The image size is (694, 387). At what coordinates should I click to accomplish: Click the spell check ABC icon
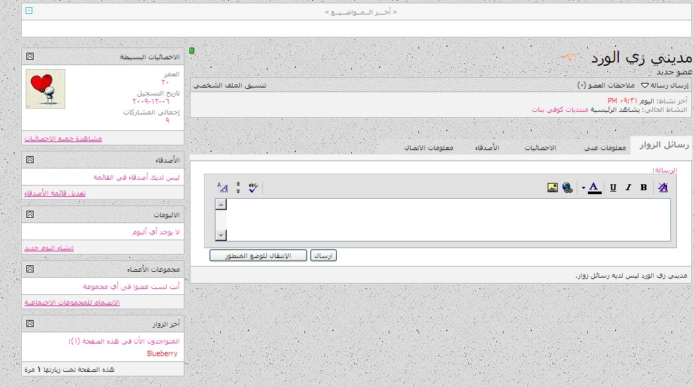pos(254,188)
